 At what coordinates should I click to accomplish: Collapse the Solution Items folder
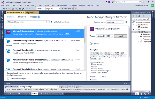tap(134, 25)
